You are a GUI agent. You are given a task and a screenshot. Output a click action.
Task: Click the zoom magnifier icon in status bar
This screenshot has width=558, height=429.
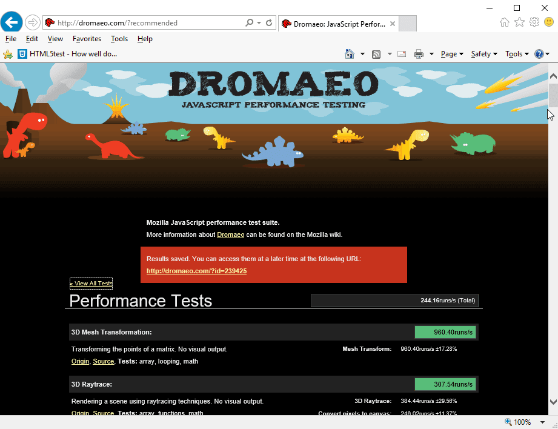pos(508,422)
